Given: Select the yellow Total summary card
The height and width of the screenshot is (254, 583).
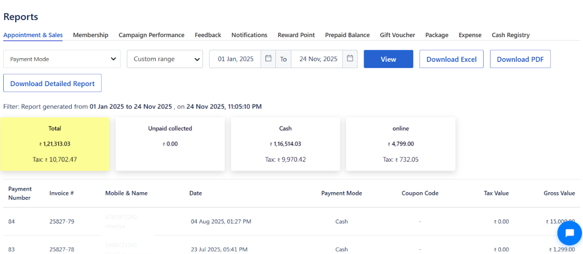Looking at the screenshot, I should point(55,144).
